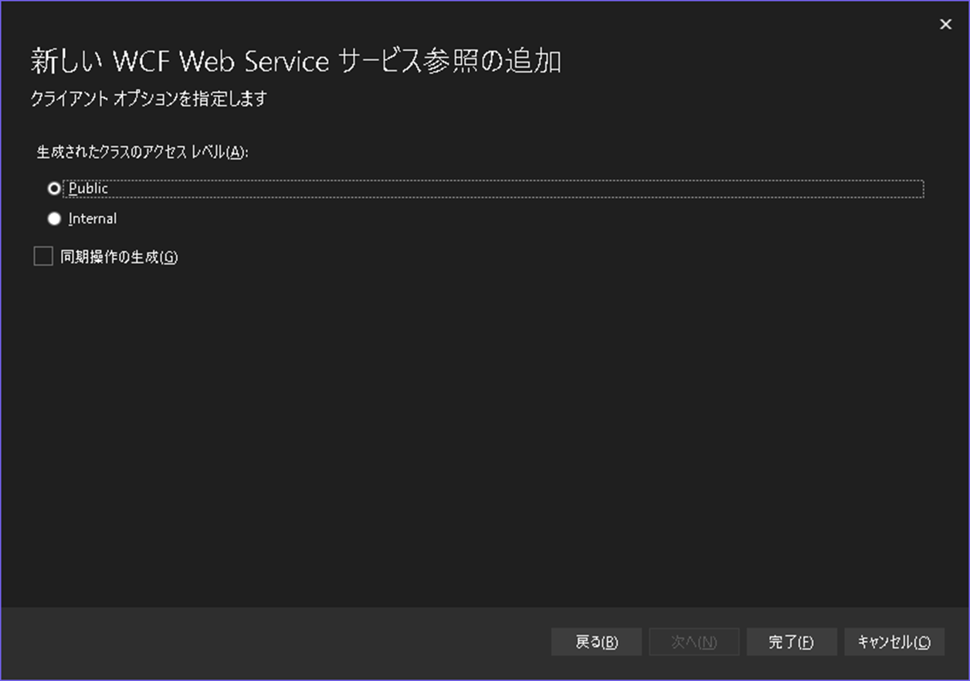Click the Public label text
This screenshot has height=681, width=970.
click(87, 188)
